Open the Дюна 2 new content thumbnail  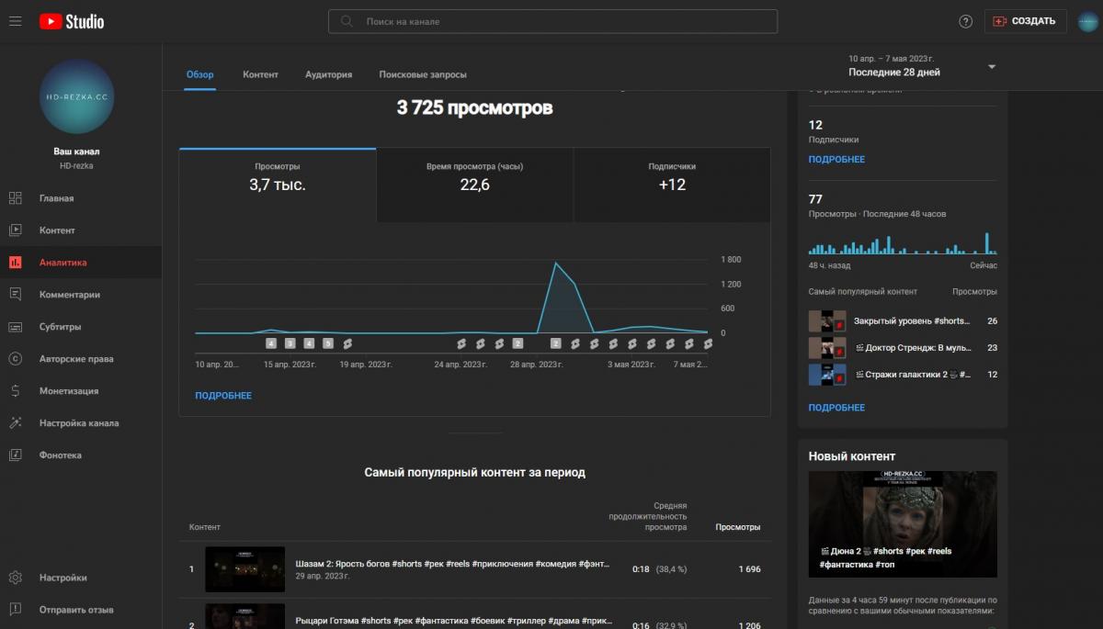[902, 524]
